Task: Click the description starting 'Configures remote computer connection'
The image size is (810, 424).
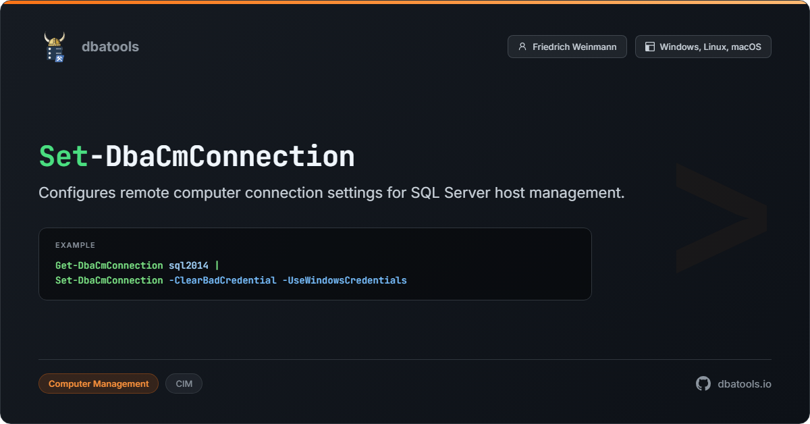Action: coord(331,192)
